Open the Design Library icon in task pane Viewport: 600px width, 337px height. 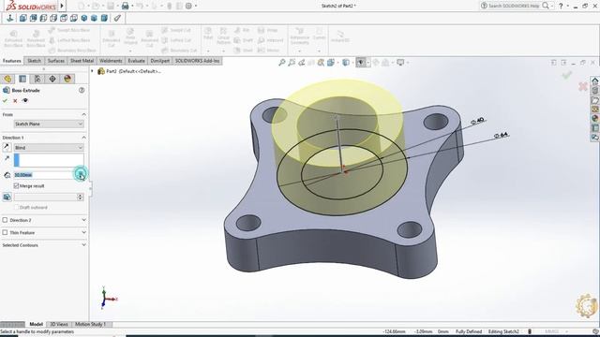(x=594, y=91)
